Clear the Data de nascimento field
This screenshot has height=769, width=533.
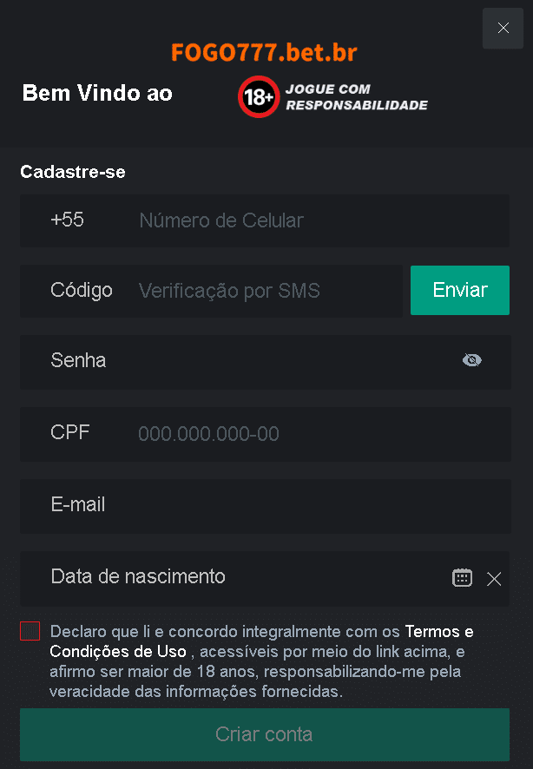(494, 579)
